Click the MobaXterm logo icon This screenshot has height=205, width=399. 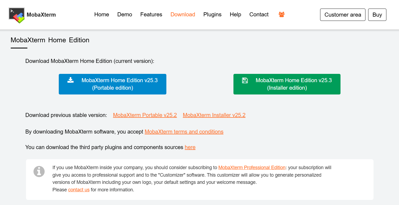pyautogui.click(x=17, y=15)
